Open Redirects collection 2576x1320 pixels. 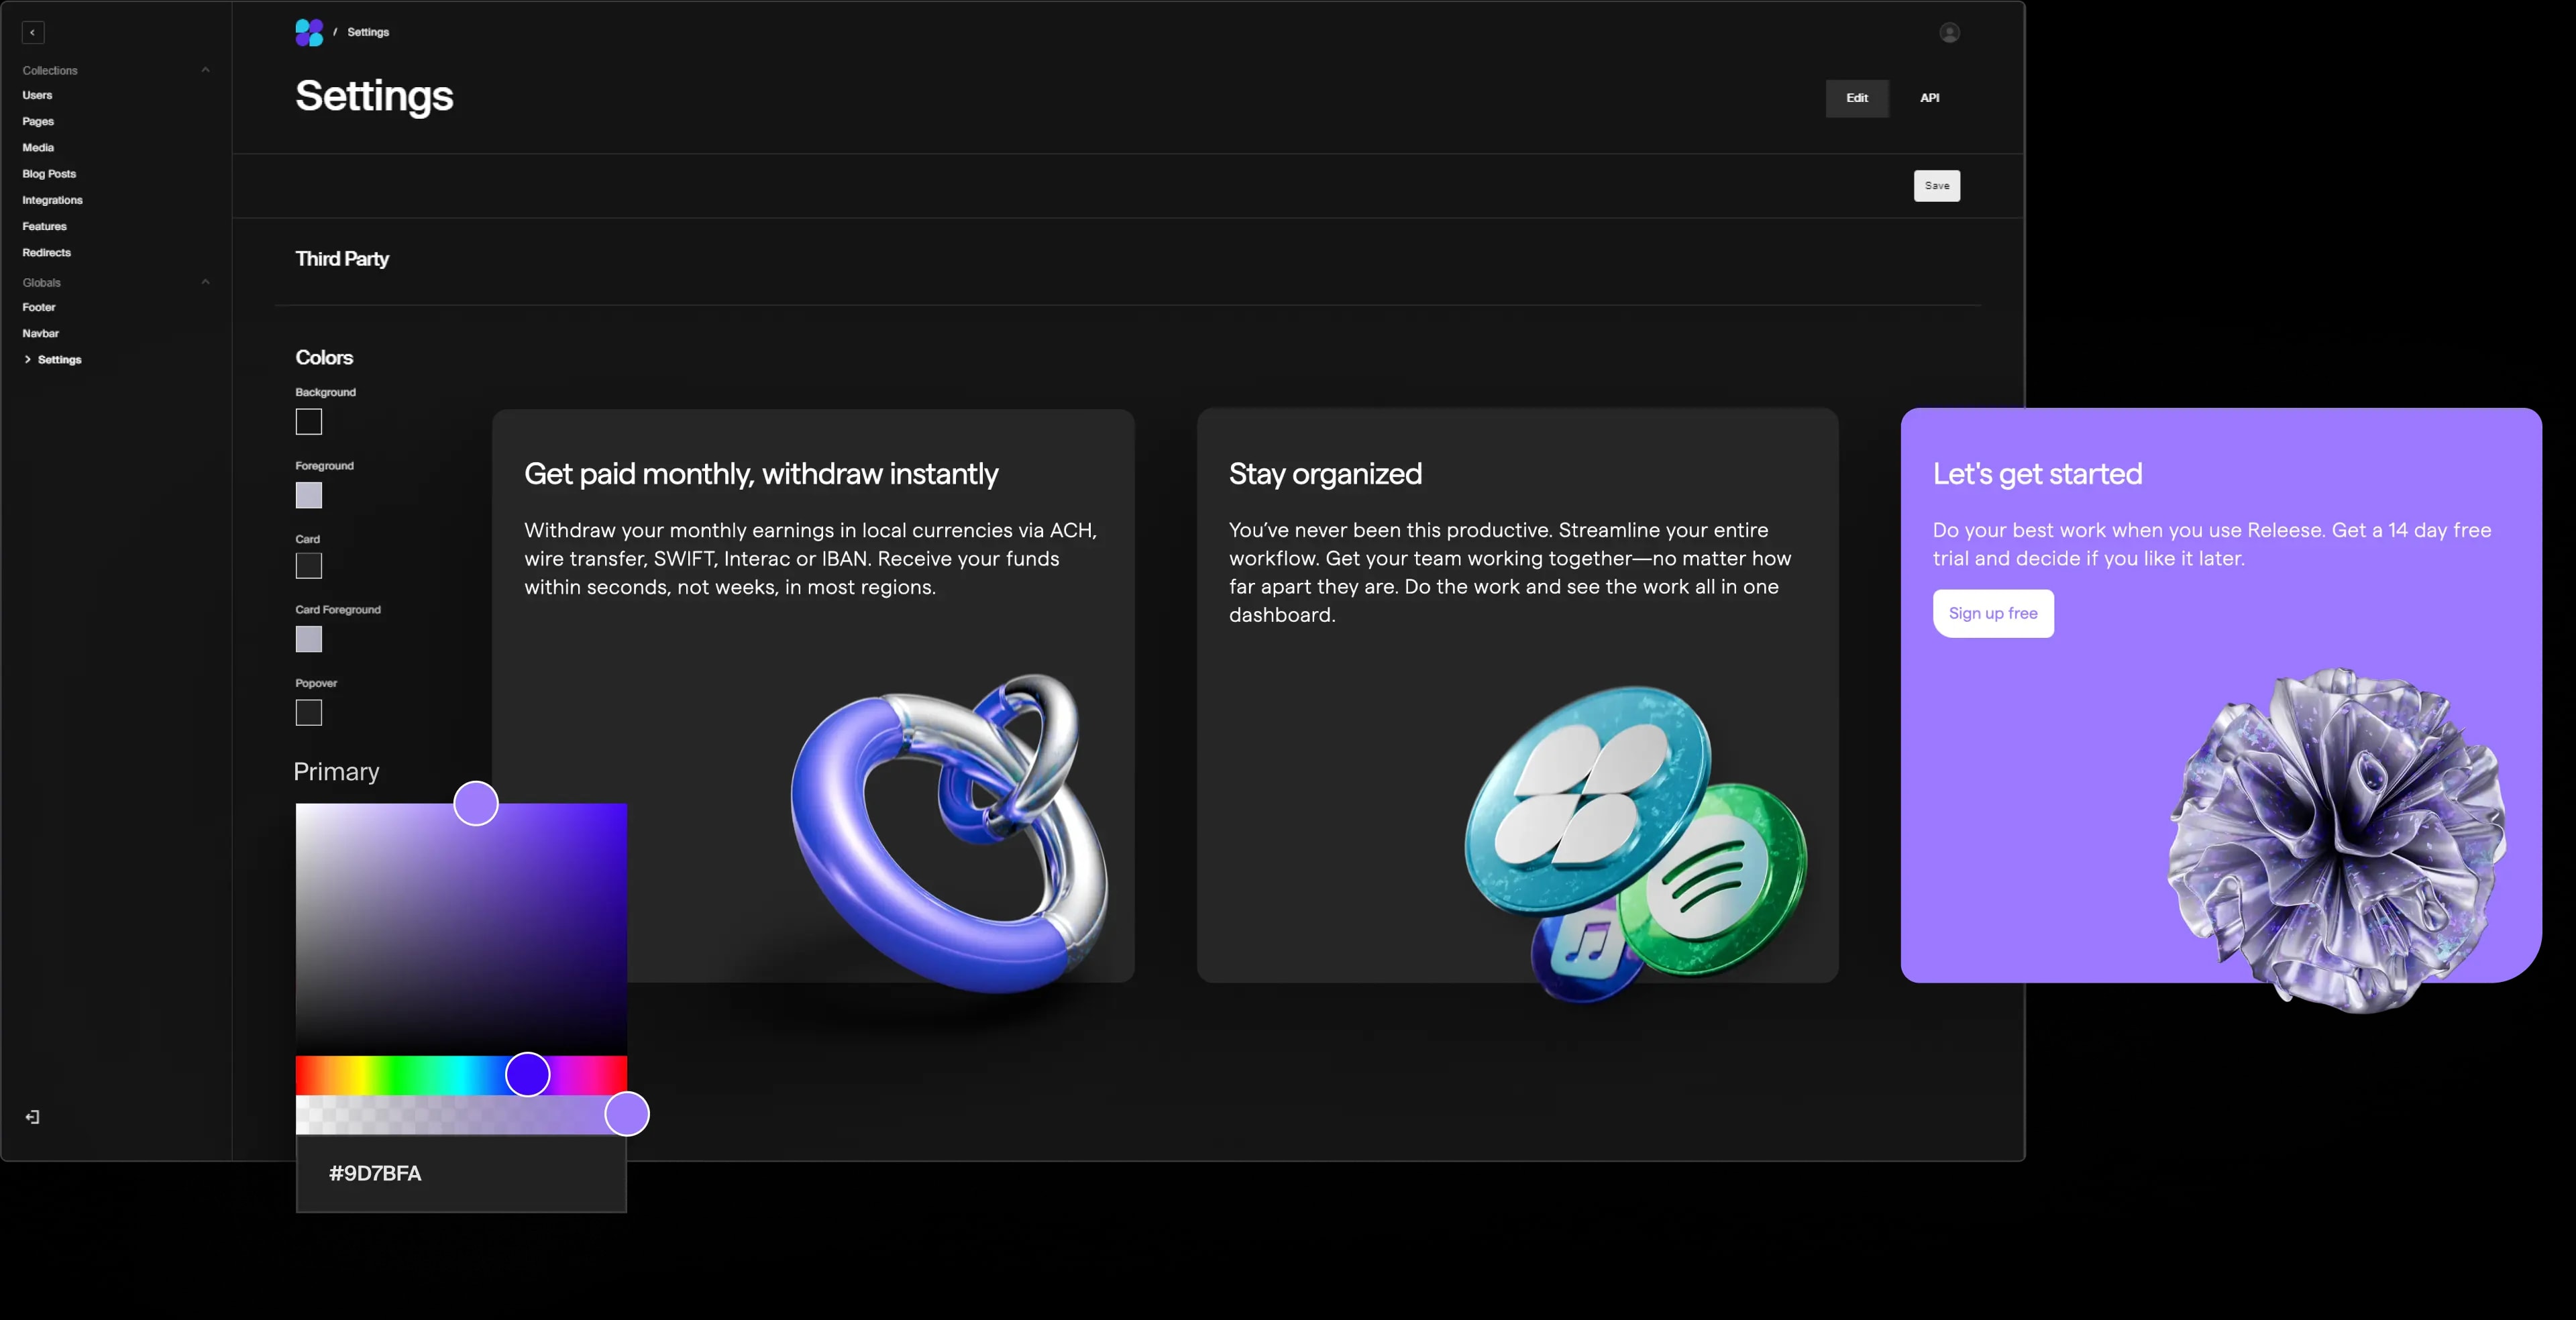tap(47, 253)
